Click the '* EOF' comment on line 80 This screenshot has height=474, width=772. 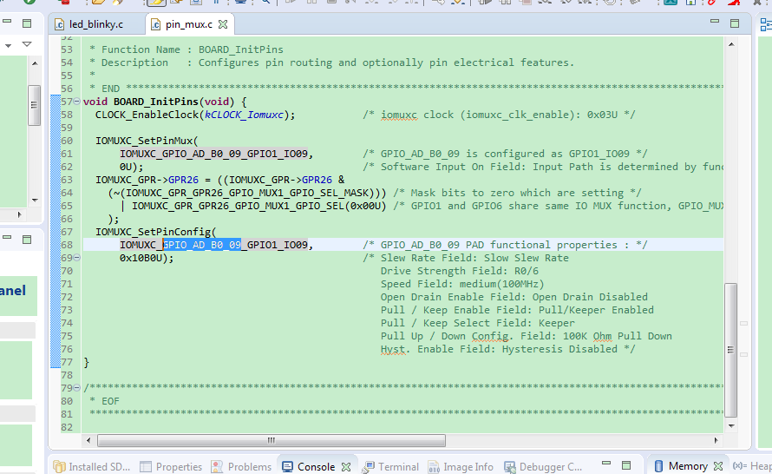click(x=104, y=401)
